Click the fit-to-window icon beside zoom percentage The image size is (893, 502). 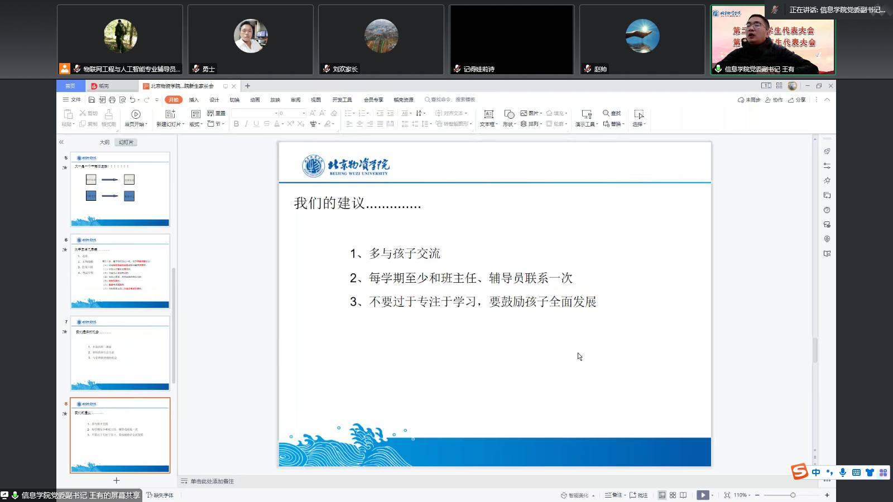tap(727, 495)
